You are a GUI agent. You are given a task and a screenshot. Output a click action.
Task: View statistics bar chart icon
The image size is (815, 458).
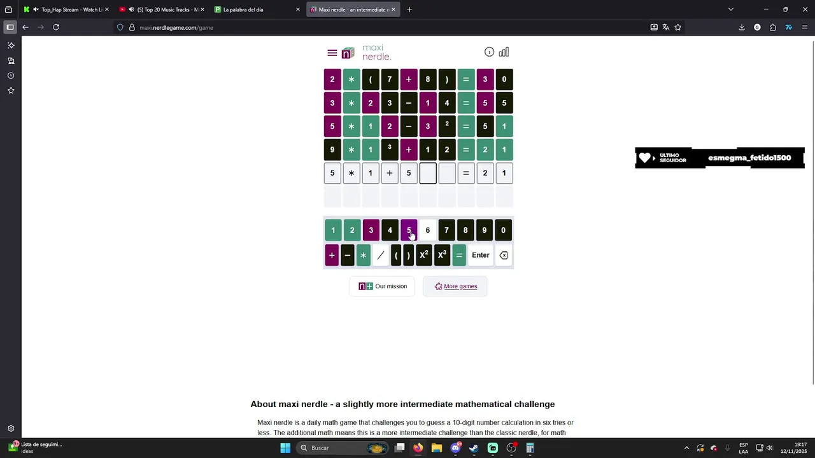(x=504, y=52)
